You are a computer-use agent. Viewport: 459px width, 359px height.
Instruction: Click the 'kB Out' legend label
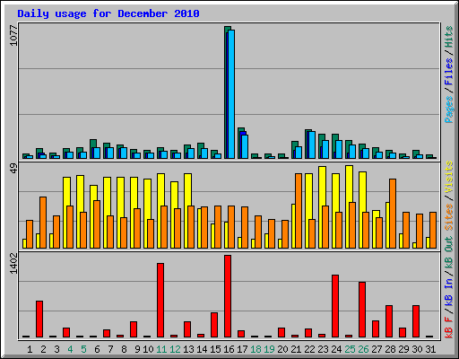(448, 253)
